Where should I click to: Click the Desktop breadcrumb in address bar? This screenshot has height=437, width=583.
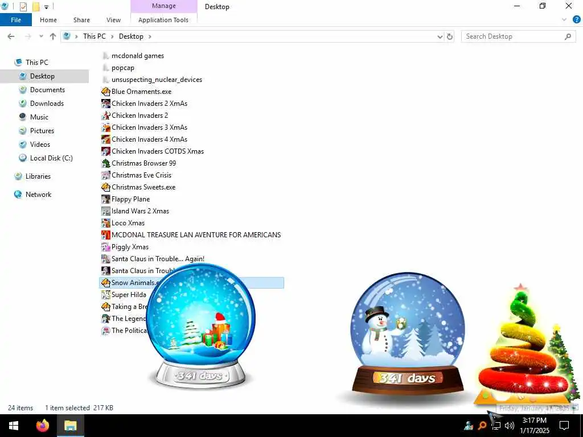coord(131,36)
